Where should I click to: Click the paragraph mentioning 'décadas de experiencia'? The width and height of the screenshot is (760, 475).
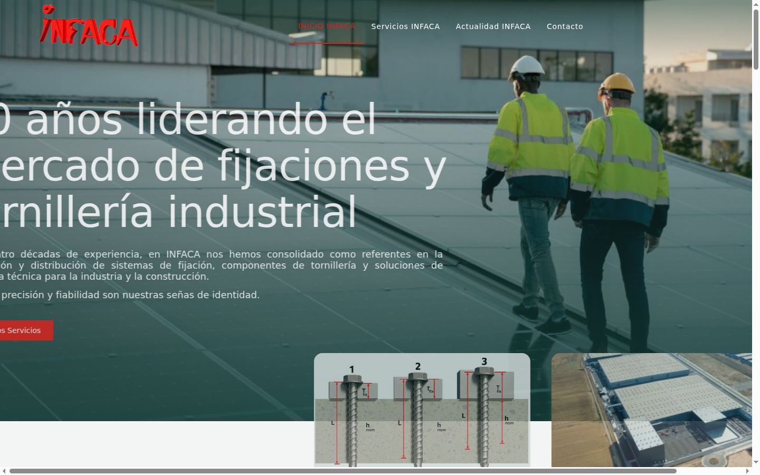pos(221,265)
